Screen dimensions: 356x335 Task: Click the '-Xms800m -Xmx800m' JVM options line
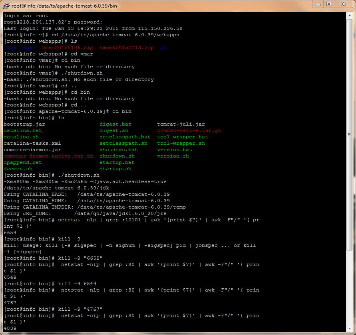coord(85,181)
